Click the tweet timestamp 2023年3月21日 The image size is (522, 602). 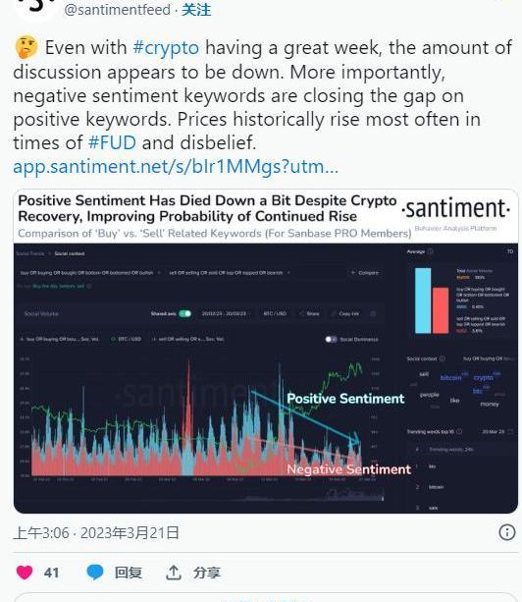(x=130, y=533)
